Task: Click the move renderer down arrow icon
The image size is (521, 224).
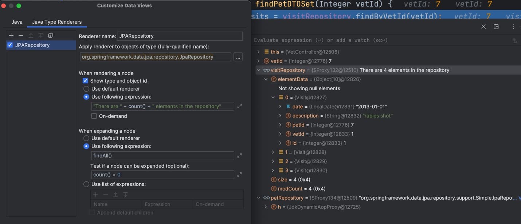Action: (41, 35)
